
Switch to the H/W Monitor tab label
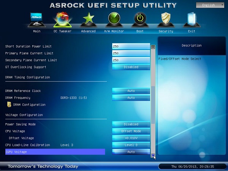[x=114, y=31]
